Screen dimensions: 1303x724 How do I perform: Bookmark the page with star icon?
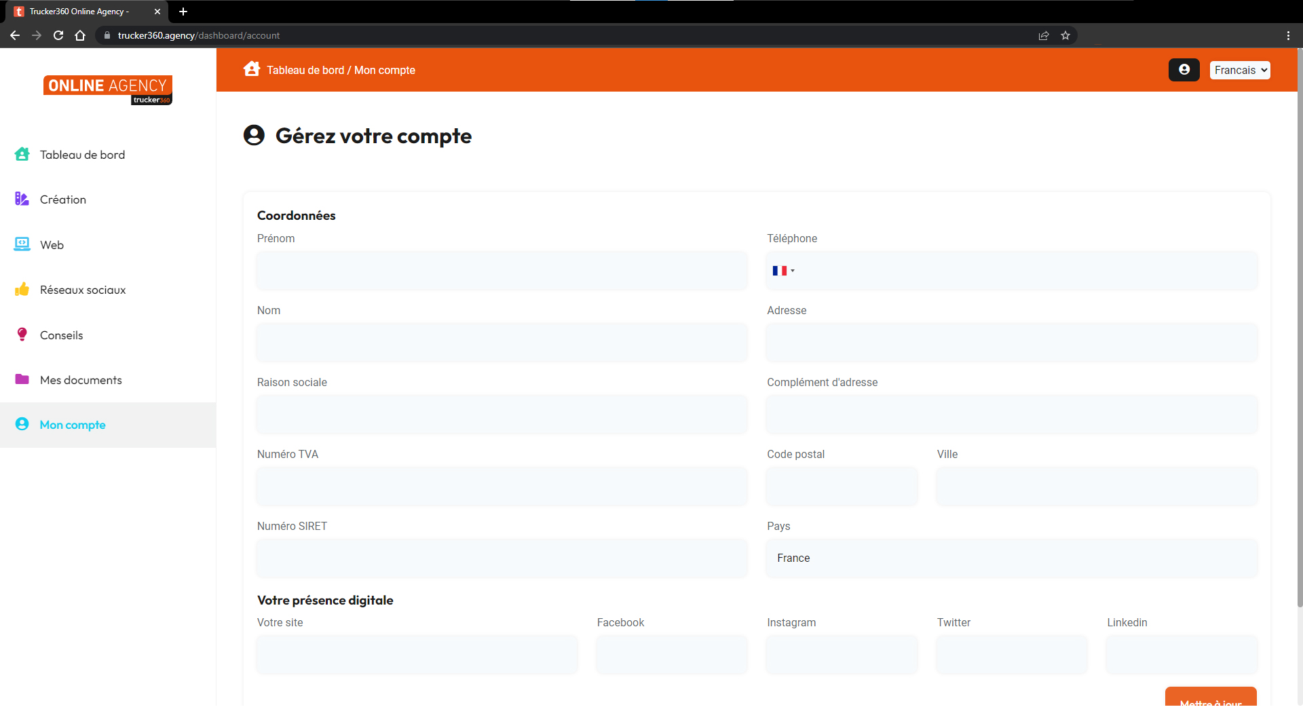pos(1065,35)
